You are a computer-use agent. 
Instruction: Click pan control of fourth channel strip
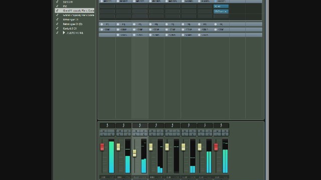pos(156,125)
